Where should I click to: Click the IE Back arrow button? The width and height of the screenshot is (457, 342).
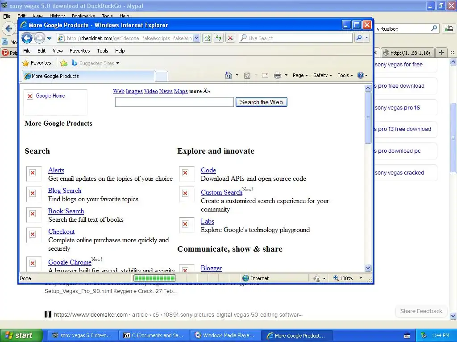pos(27,38)
